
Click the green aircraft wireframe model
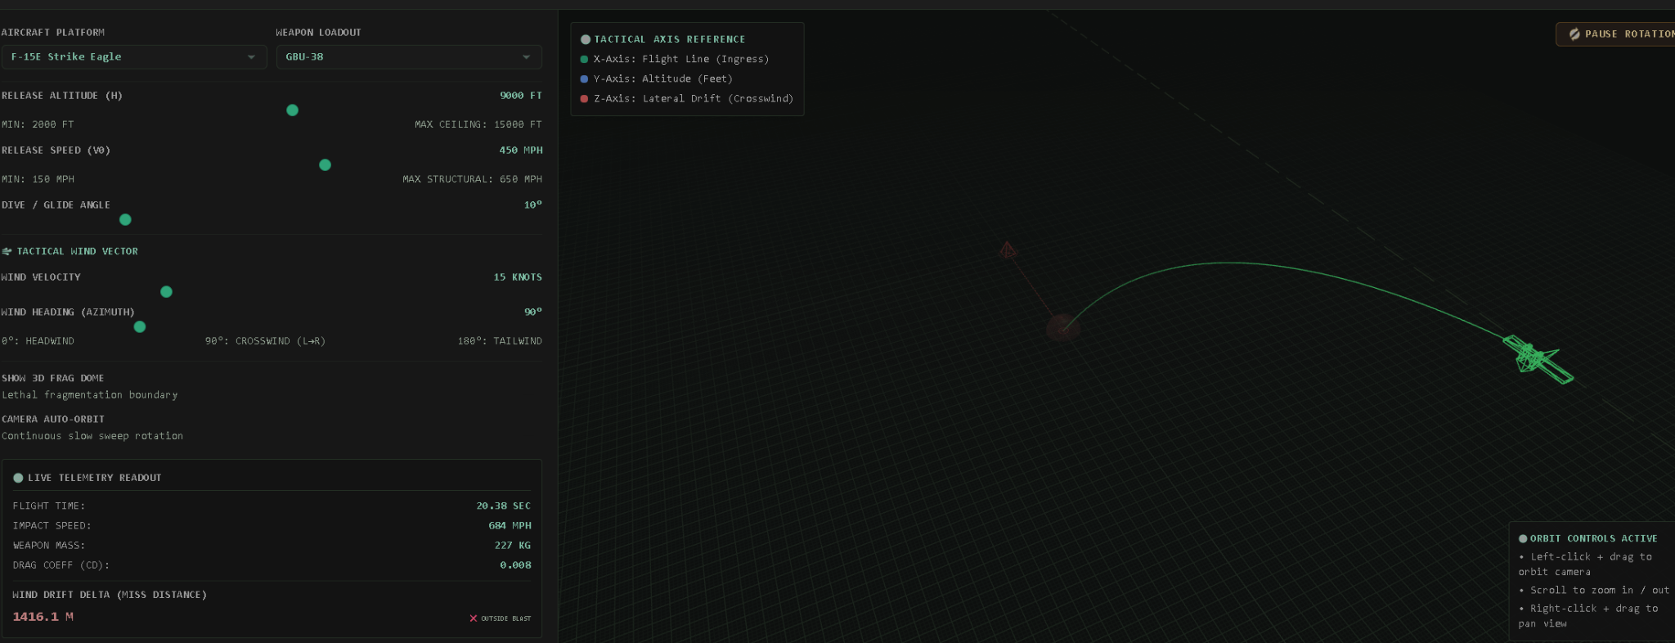point(1538,360)
